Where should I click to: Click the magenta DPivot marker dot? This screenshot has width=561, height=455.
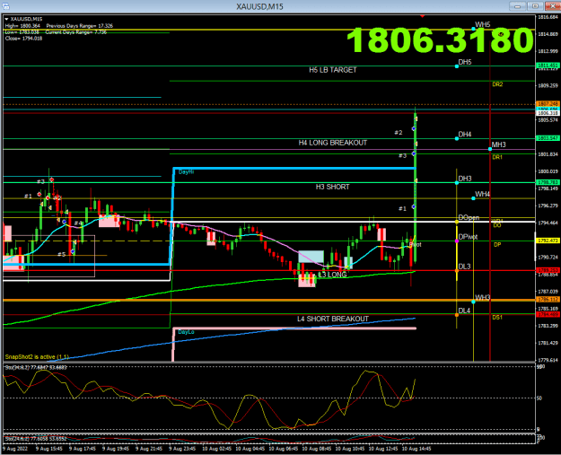pos(457,241)
